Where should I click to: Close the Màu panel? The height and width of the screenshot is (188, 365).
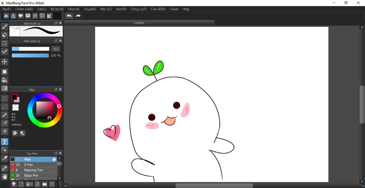pyautogui.click(x=60, y=89)
